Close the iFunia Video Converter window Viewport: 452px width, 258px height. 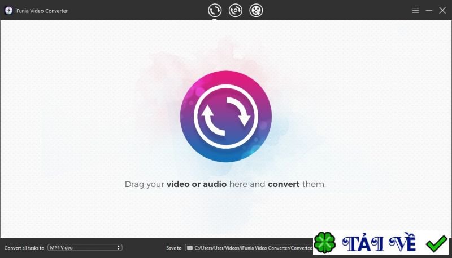[x=442, y=10]
